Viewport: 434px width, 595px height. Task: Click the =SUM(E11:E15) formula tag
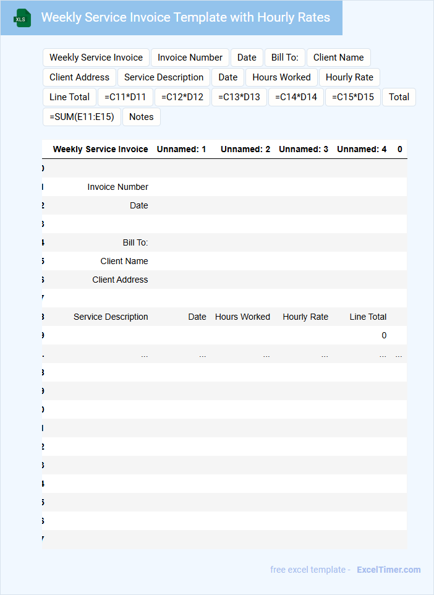tap(82, 117)
